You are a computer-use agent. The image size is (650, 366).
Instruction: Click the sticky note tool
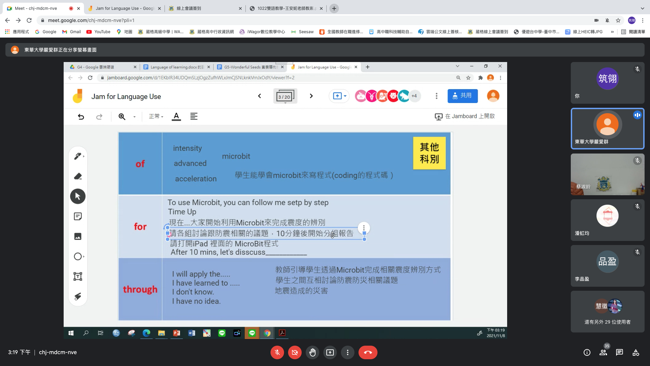(x=78, y=217)
